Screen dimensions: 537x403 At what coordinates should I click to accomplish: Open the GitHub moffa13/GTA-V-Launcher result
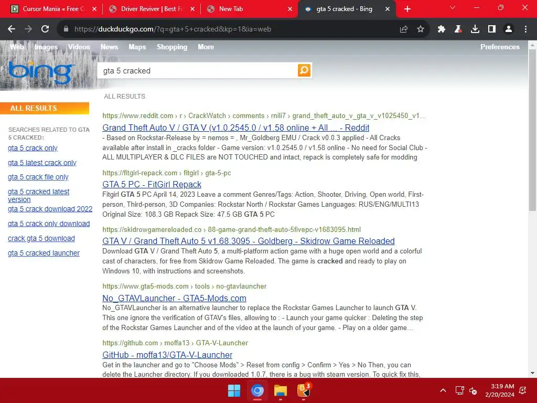[167, 355]
